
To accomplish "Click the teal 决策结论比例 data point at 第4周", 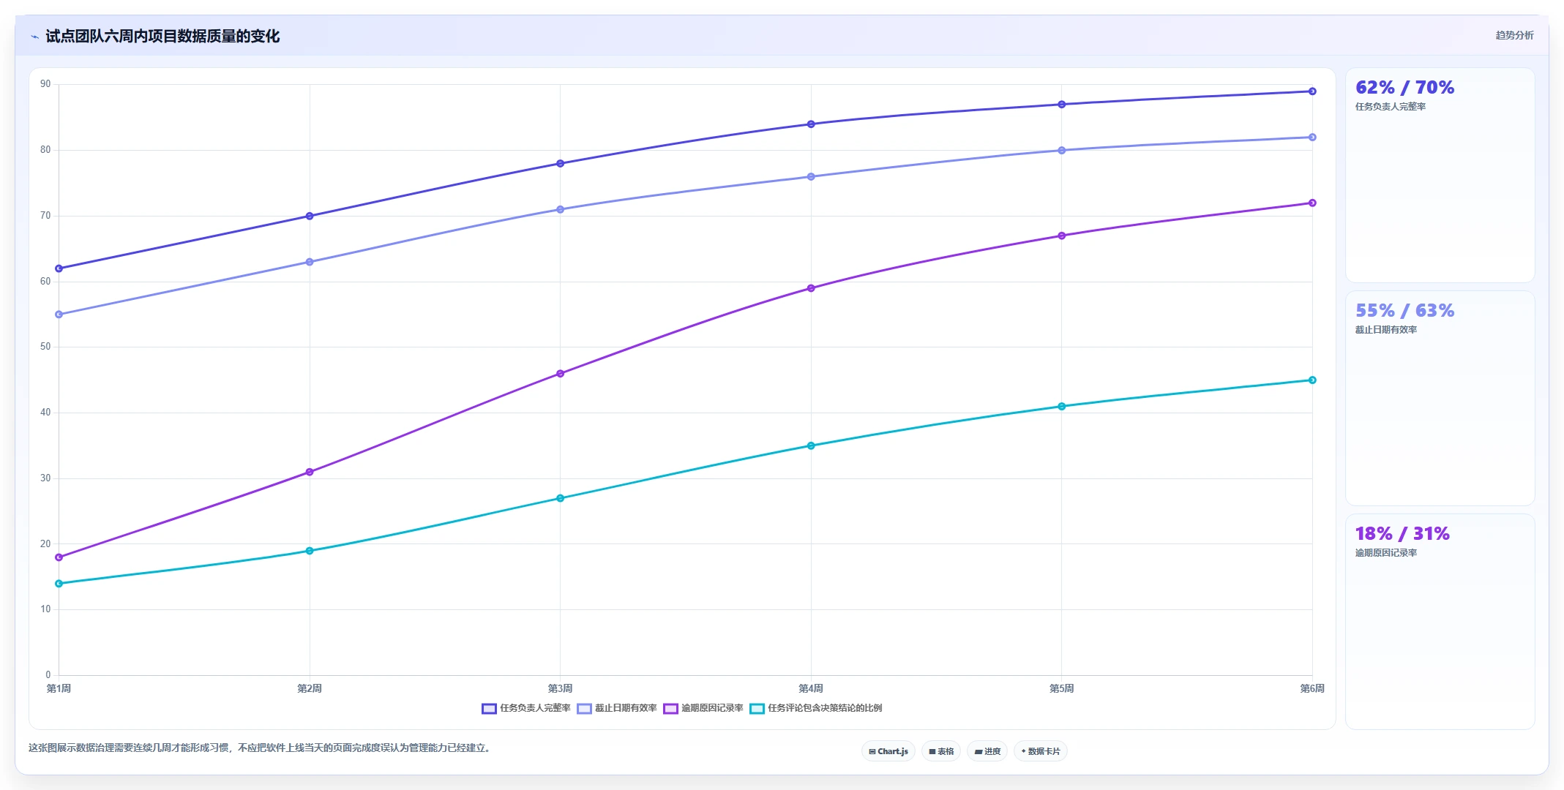I will coord(811,445).
